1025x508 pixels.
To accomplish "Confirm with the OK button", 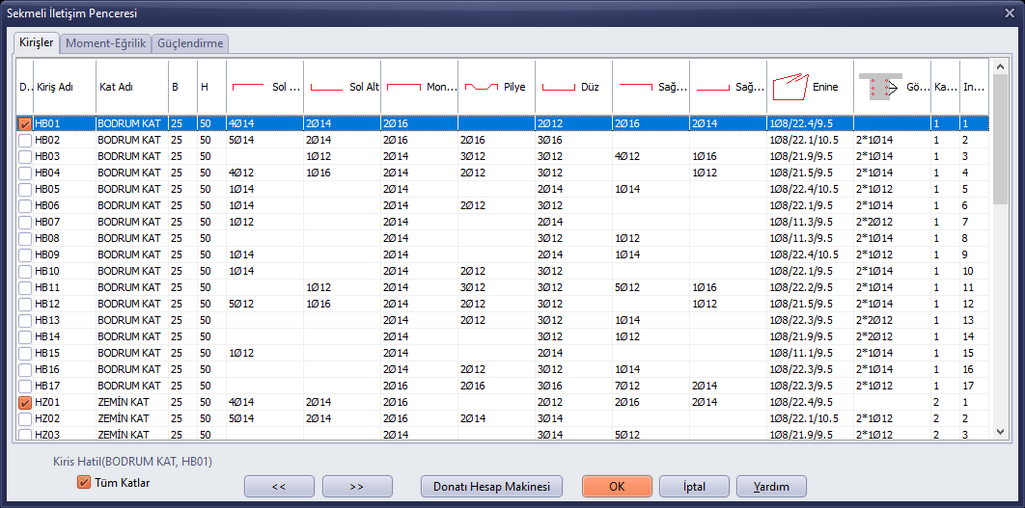I will click(x=617, y=487).
